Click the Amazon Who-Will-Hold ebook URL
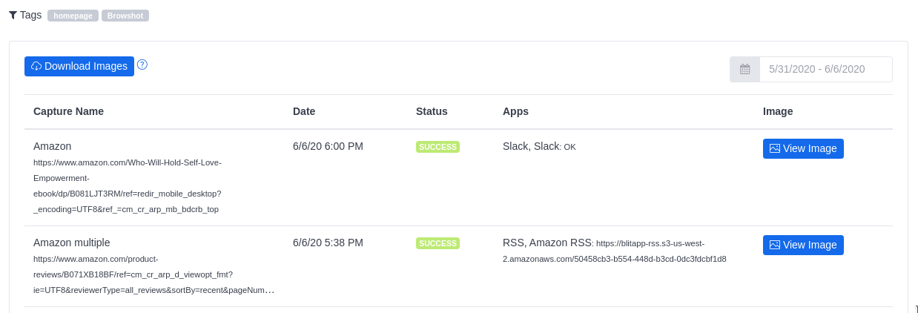 tap(127, 185)
